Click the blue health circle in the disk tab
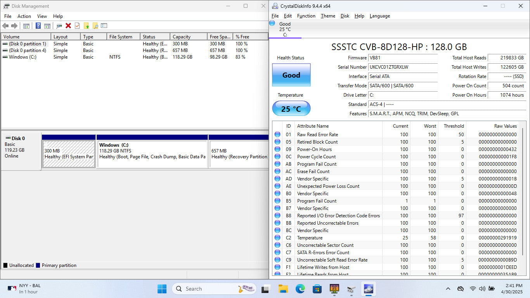The width and height of the screenshot is (530, 298). pos(272,23)
